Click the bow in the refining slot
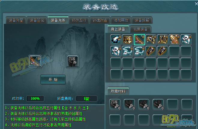Viewport: 198px width, 129px height. tap(35, 61)
